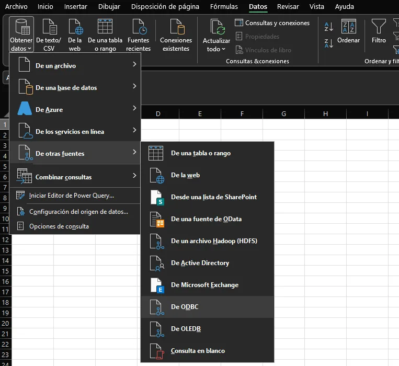Switch to the Insertar tab

tap(76, 7)
